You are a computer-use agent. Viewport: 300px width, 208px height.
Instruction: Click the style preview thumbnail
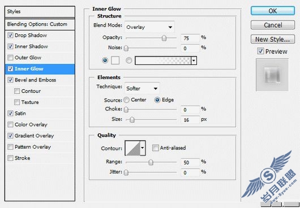pyautogui.click(x=272, y=75)
